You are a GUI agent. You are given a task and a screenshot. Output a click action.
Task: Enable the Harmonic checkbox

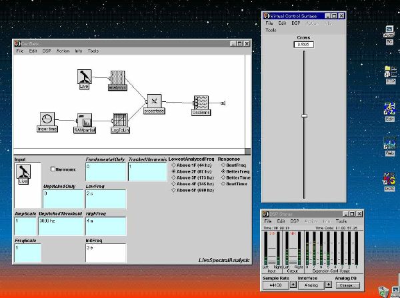[54, 169]
